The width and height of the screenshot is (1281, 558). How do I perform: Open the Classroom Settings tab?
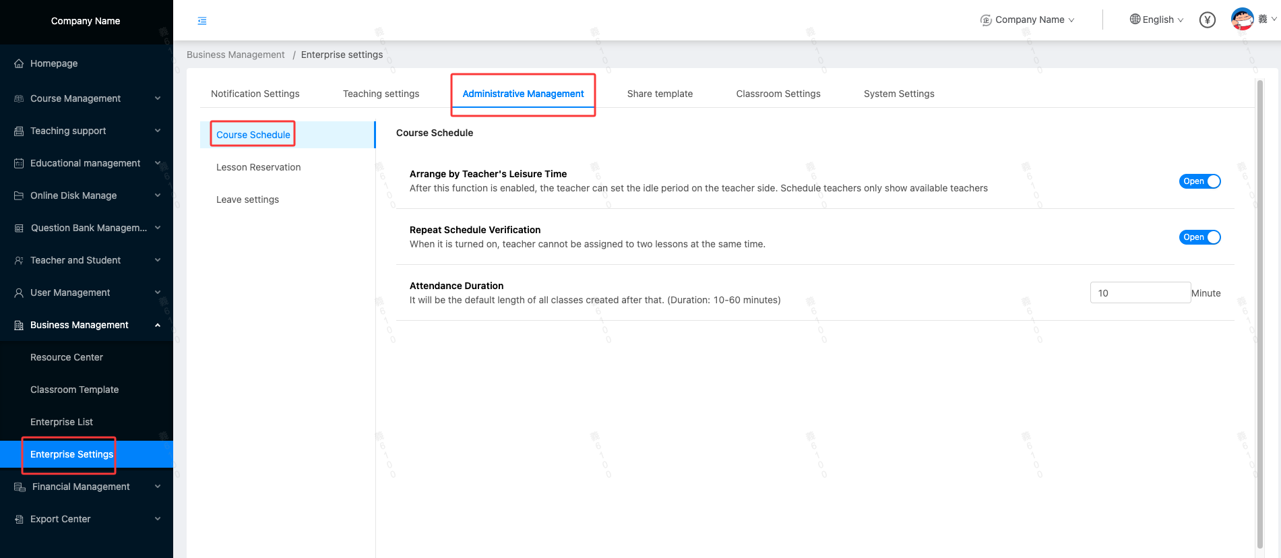coord(778,94)
